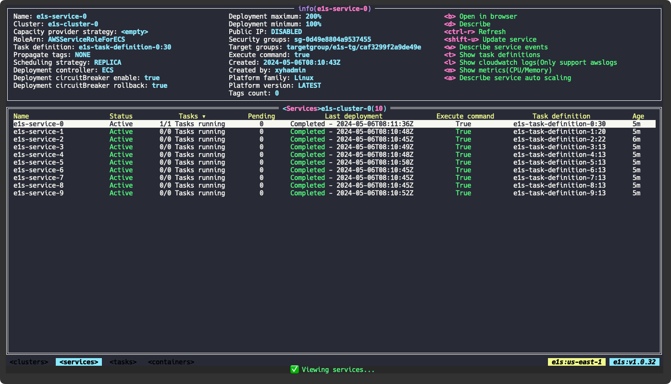Click deployment time 2024-05-06T08:10:52Z
This screenshot has height=384, width=671.
point(375,193)
